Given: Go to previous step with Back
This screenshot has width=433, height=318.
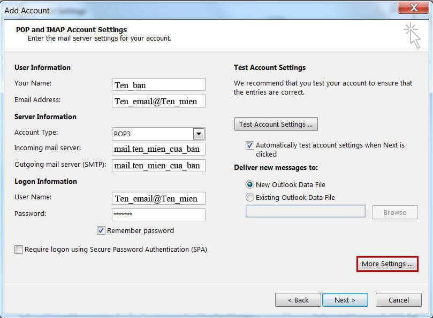Looking at the screenshot, I should pos(298,300).
